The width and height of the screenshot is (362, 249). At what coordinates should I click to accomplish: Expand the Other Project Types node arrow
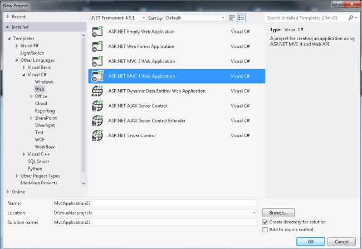17,176
